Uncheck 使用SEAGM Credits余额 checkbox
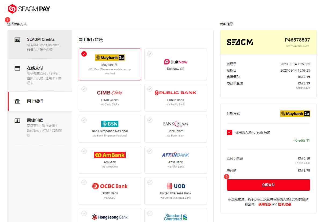This screenshot has width=323, height=222. pos(230,132)
